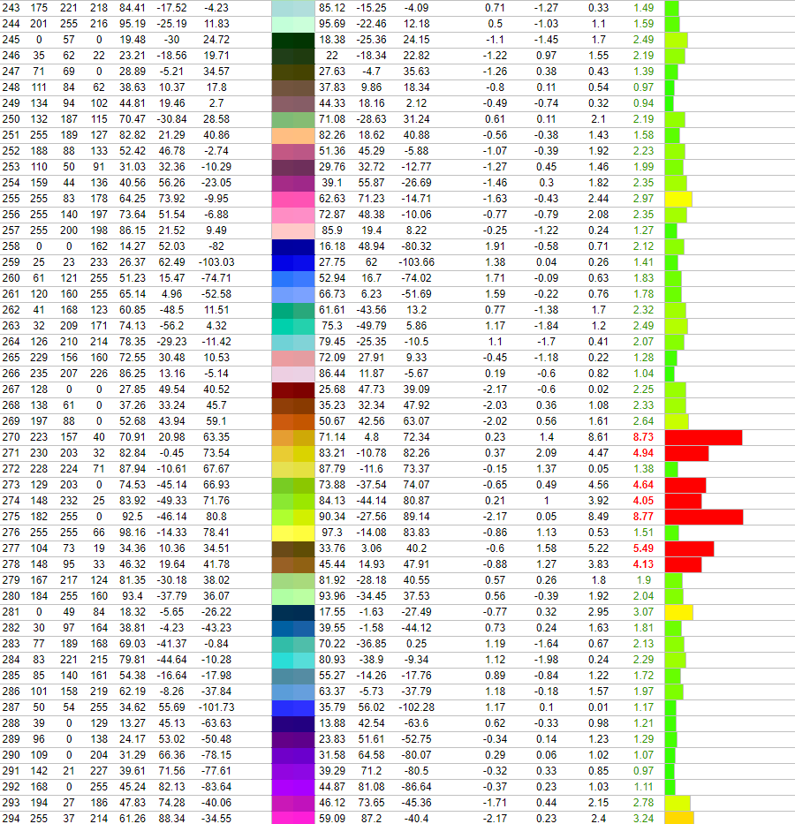Click the color swatch in row 270
795x824 pixels.
[293, 437]
